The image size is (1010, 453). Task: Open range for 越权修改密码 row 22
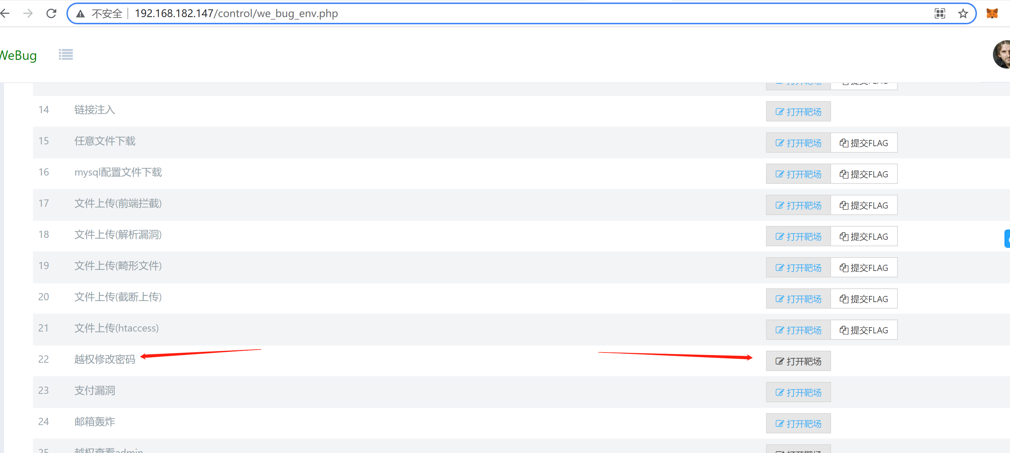[798, 361]
